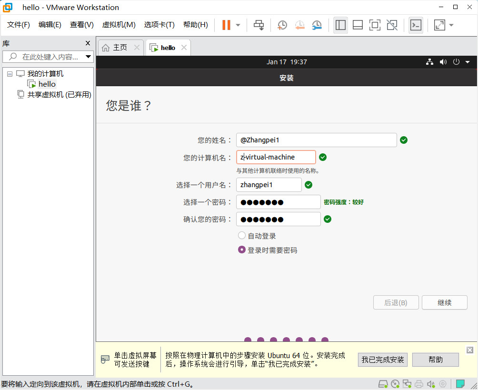Close the yellow installation hint bar
This screenshot has height=390, width=478.
click(x=470, y=350)
